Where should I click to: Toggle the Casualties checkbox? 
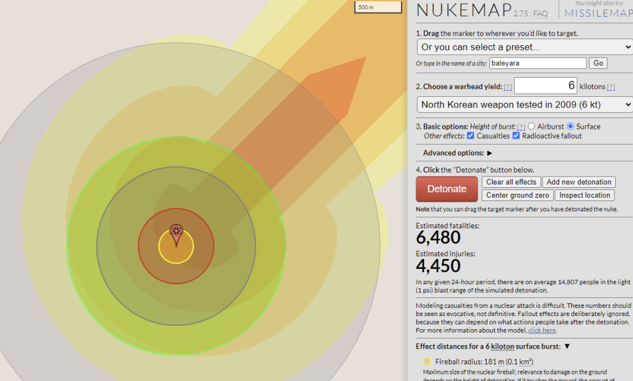tap(470, 136)
